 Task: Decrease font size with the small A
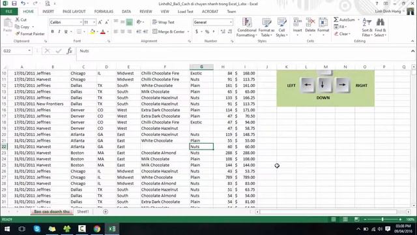click(107, 22)
